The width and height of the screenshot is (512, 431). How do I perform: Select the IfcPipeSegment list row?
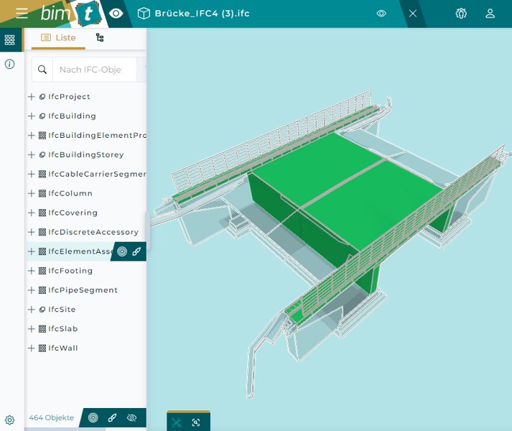[x=86, y=289]
